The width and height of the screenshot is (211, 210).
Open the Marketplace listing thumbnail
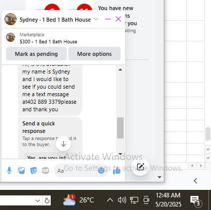[x=11, y=37]
